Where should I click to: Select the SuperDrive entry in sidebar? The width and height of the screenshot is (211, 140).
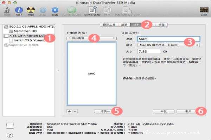21,45
